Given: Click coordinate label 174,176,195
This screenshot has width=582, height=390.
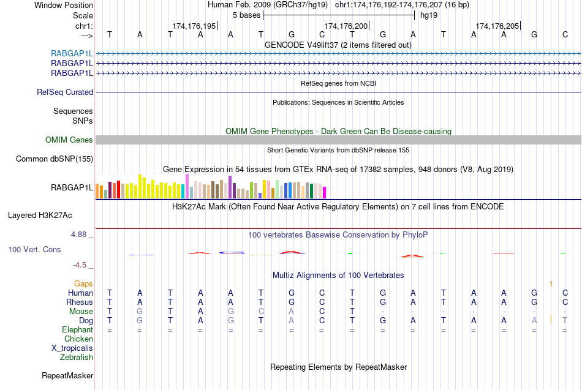Looking at the screenshot, I should click(194, 26).
